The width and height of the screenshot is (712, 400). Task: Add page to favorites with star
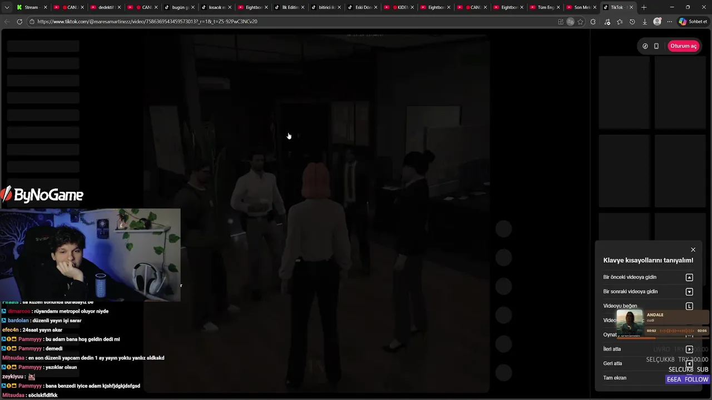pos(580,22)
